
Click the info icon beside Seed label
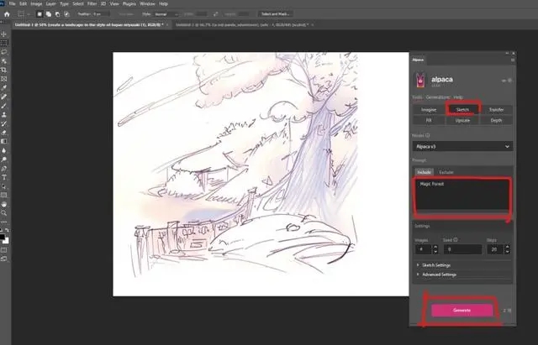point(456,240)
